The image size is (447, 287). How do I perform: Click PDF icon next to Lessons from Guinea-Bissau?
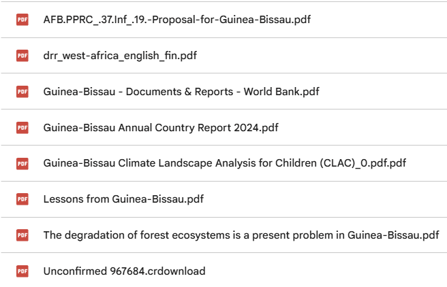[x=22, y=199]
